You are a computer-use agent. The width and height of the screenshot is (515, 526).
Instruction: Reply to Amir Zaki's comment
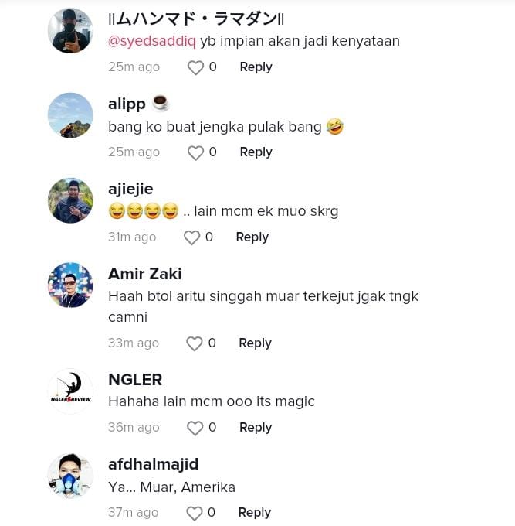pyautogui.click(x=255, y=343)
